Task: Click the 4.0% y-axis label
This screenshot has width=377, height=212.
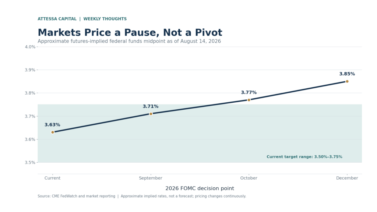Action: tap(30, 47)
